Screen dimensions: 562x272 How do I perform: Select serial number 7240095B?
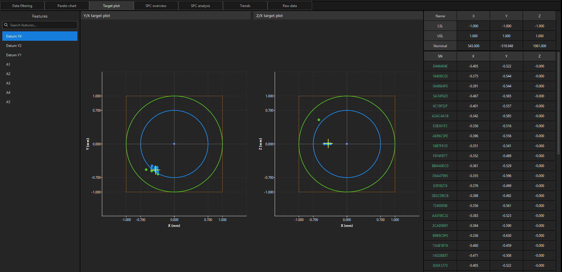click(x=440, y=206)
